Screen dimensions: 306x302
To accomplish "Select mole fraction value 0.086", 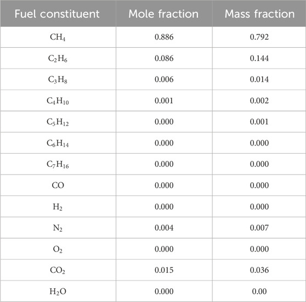I will coord(164,58).
